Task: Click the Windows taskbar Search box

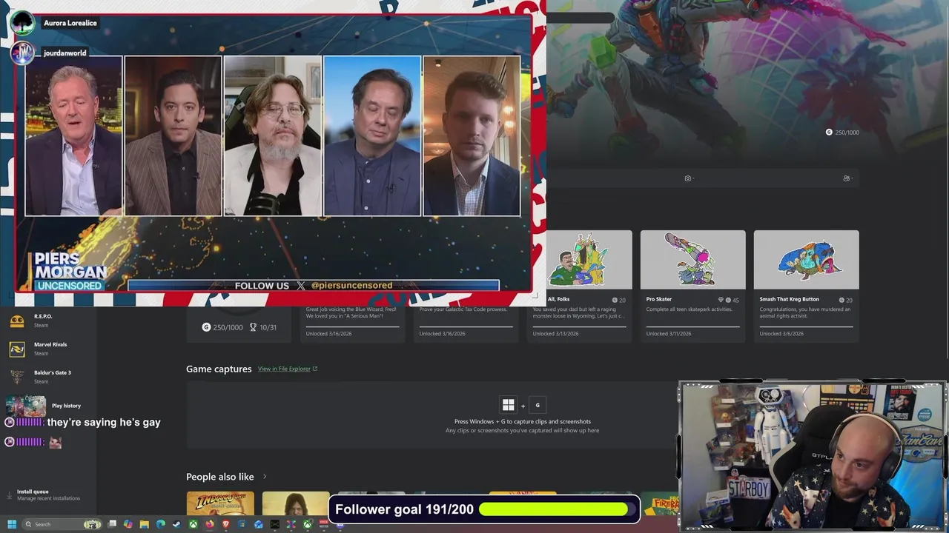Action: [62, 524]
